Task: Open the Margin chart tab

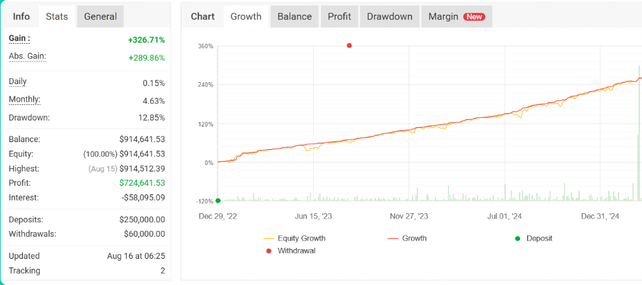Action: 444,16
